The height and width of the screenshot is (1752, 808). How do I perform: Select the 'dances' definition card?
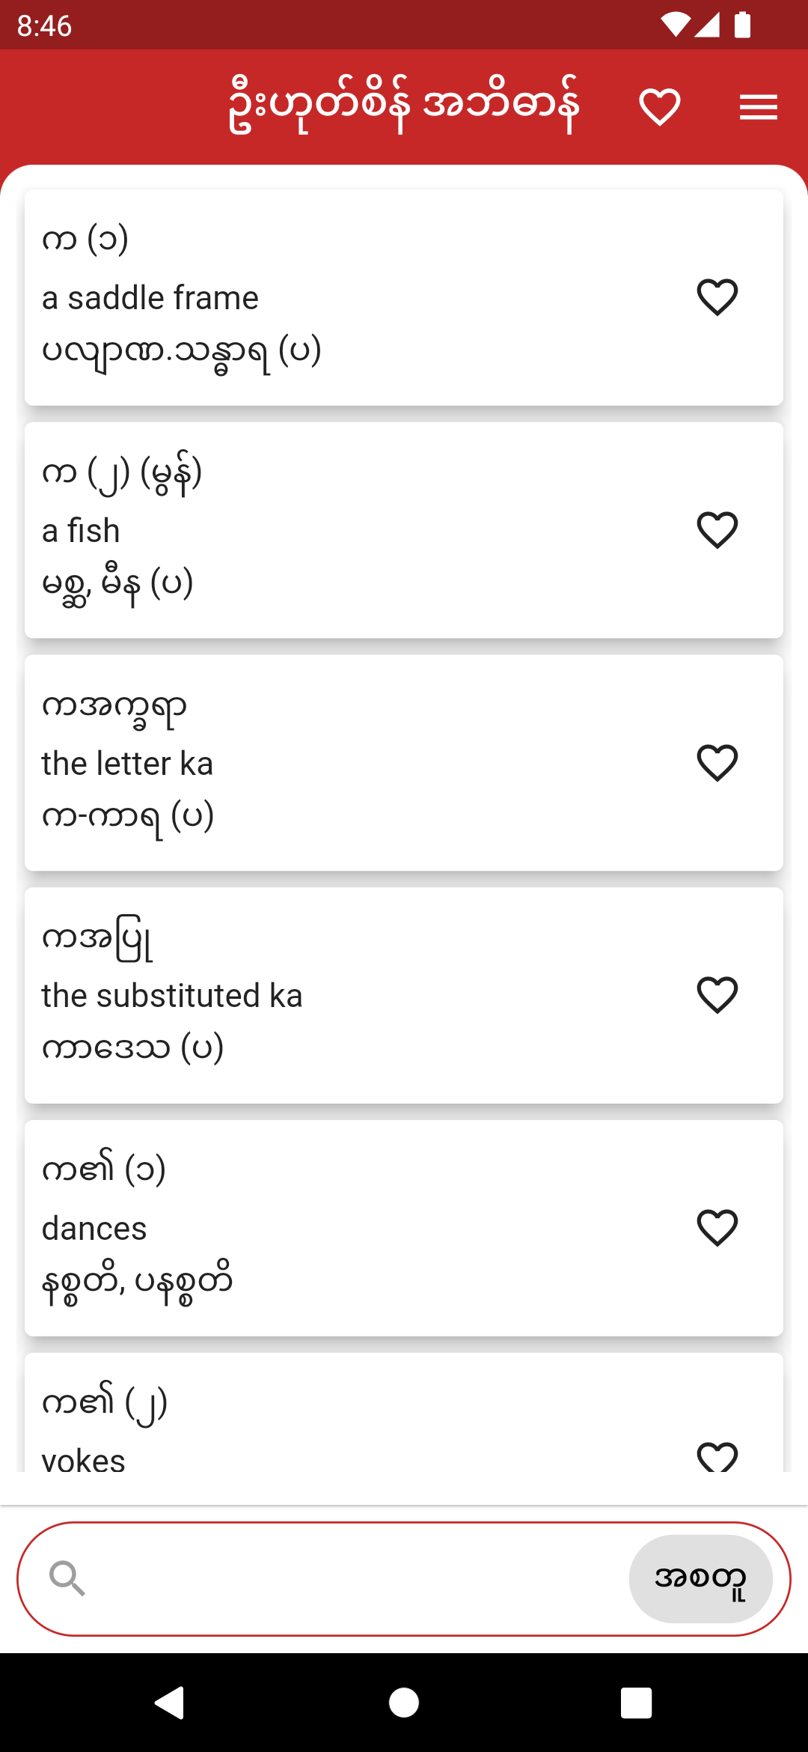(404, 1228)
